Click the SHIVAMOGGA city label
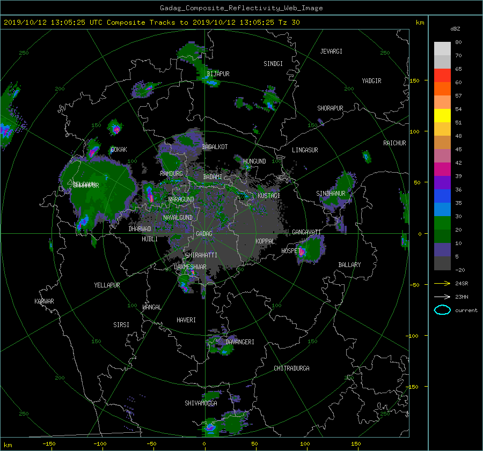This screenshot has height=451, width=483. [201, 403]
